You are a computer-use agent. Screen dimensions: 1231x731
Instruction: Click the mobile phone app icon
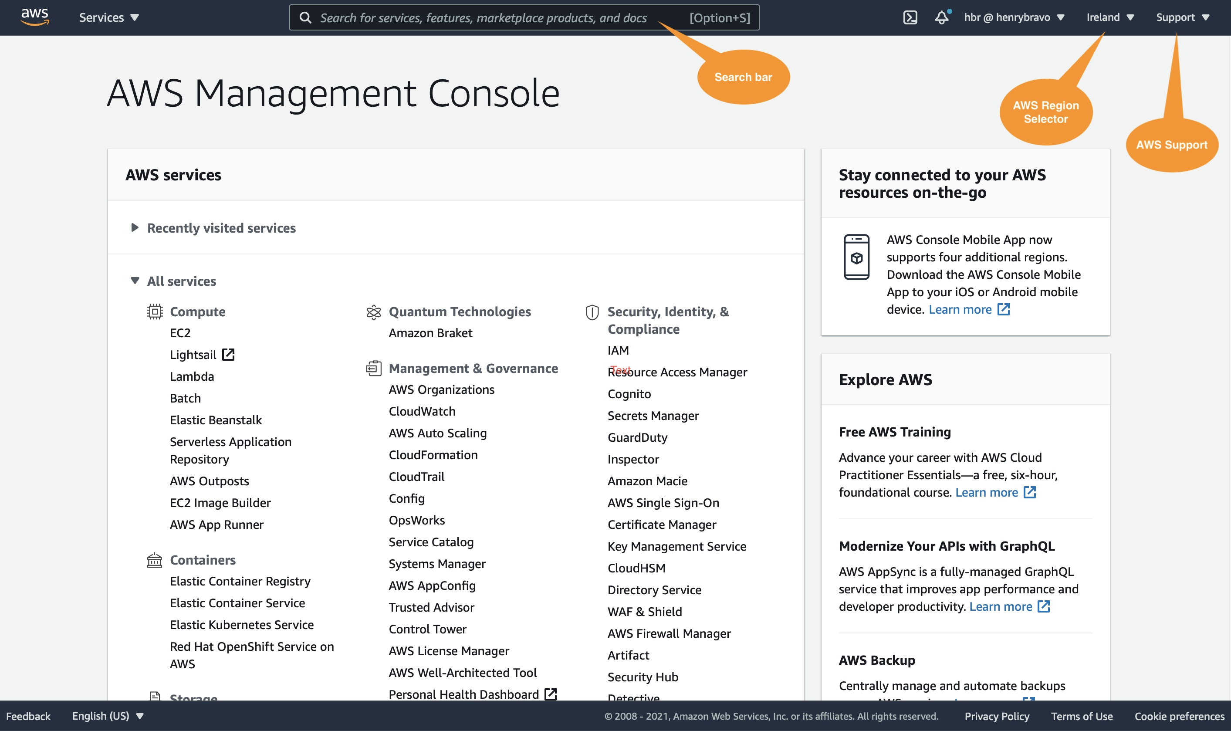(856, 257)
